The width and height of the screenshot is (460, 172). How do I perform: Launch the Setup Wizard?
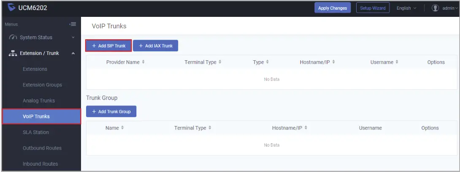(x=373, y=8)
